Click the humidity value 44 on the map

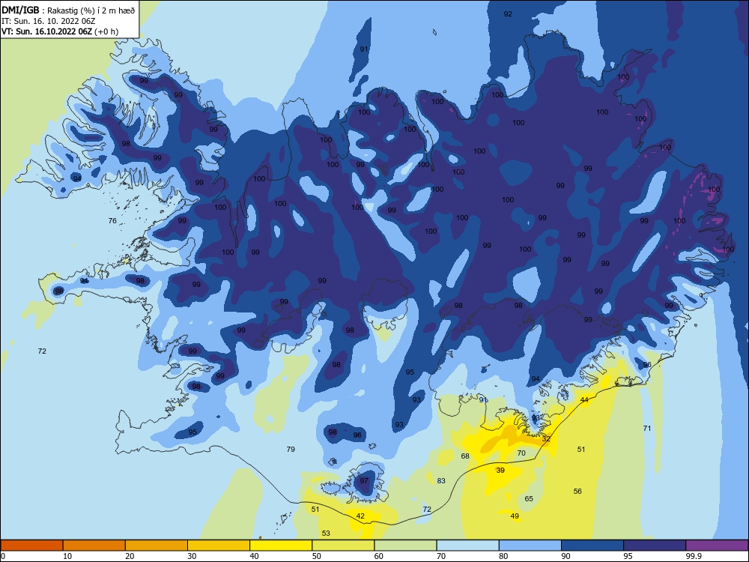point(584,399)
